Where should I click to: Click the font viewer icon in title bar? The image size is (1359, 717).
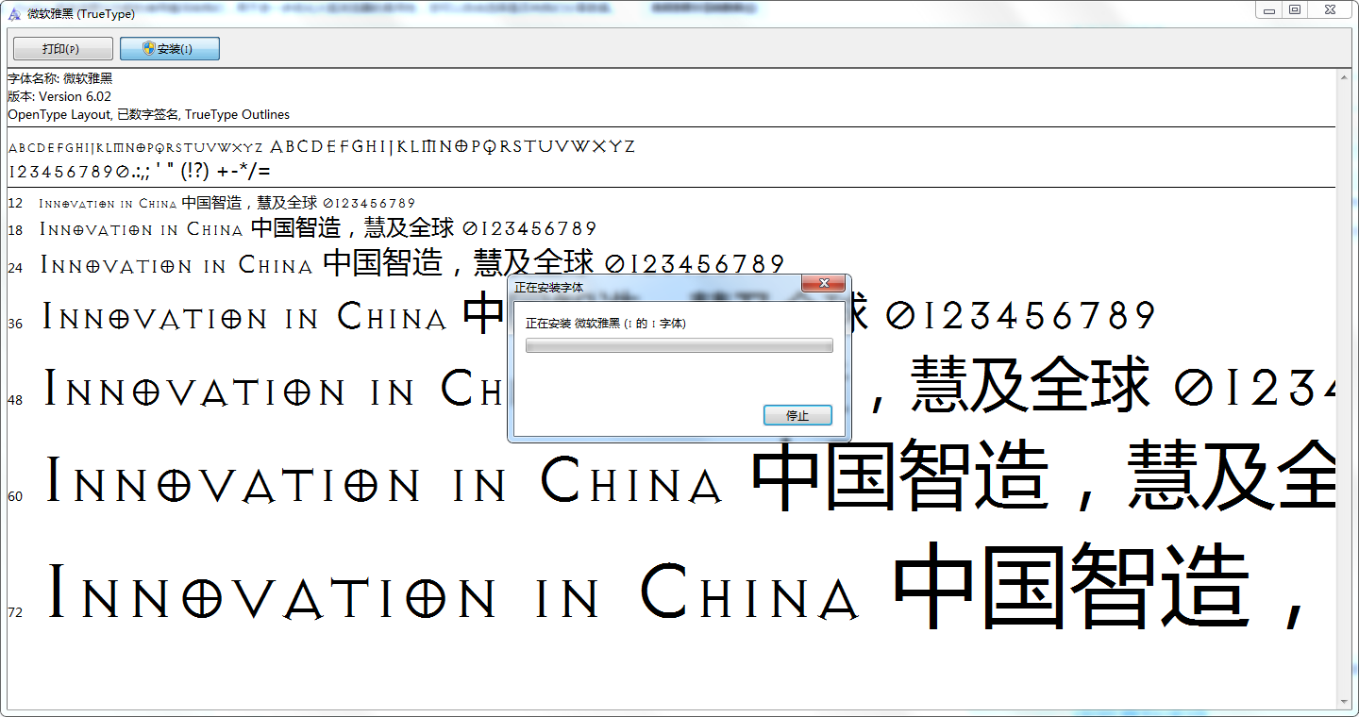click(x=13, y=13)
